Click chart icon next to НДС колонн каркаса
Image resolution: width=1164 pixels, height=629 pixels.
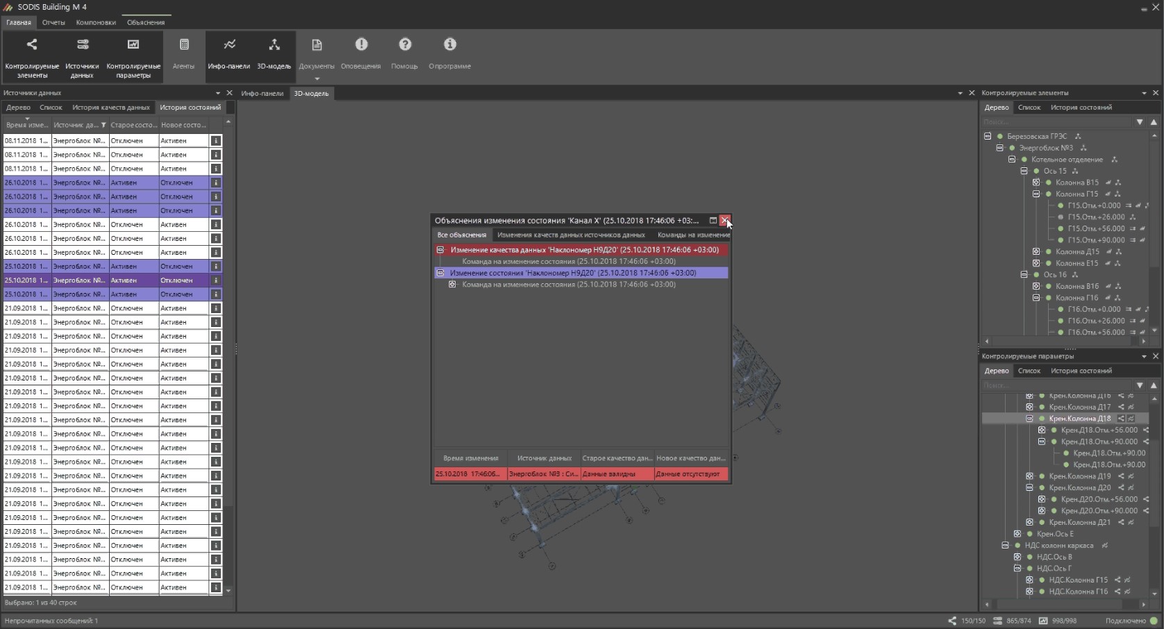(1104, 546)
